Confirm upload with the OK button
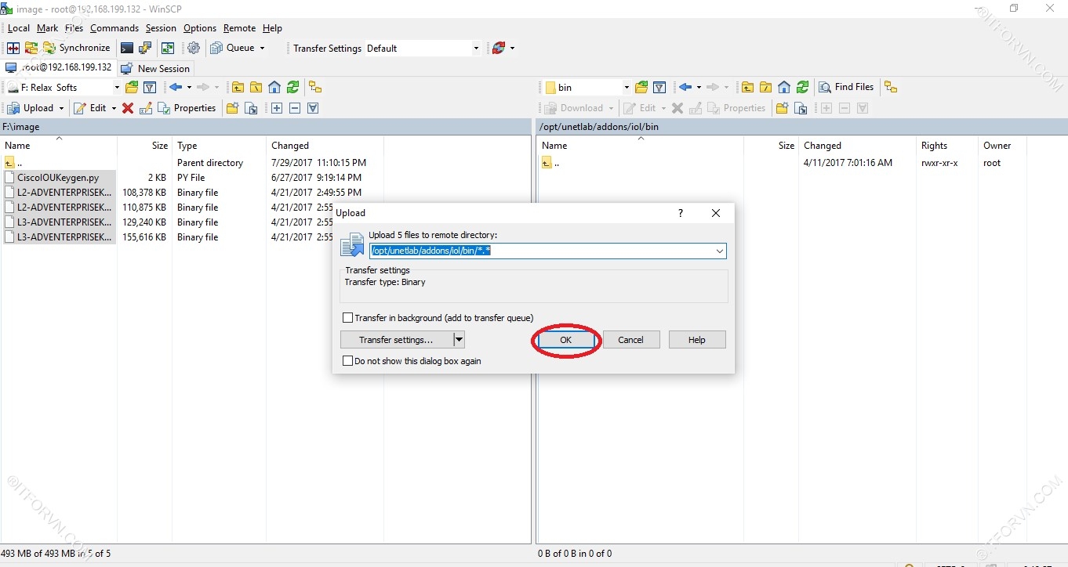The width and height of the screenshot is (1068, 567). click(565, 340)
